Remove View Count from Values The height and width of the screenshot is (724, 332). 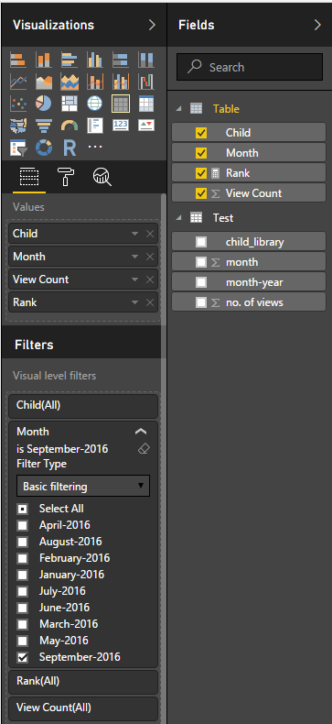[150, 280]
